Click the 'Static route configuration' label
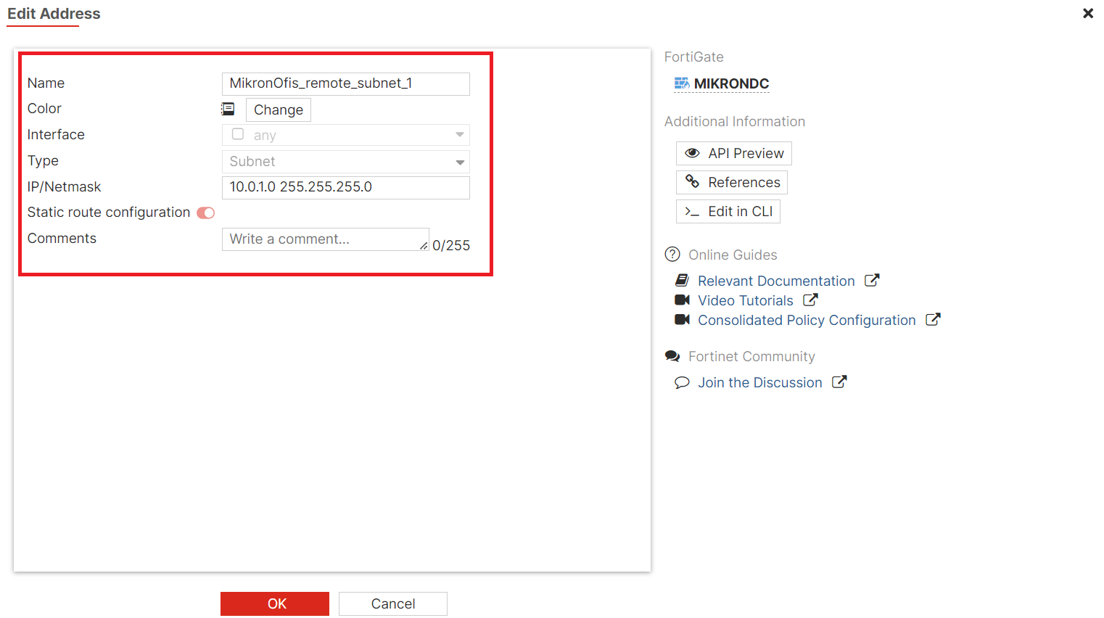The height and width of the screenshot is (618, 1104). (109, 213)
